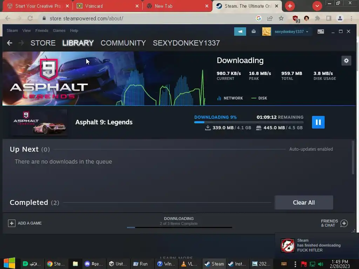Viewport: 359px width, 269px height.
Task: Click the Asphalt 9 download progress bar
Action: click(249, 122)
